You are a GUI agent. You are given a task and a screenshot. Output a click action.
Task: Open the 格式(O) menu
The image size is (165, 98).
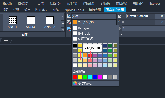click(x=23, y=4)
